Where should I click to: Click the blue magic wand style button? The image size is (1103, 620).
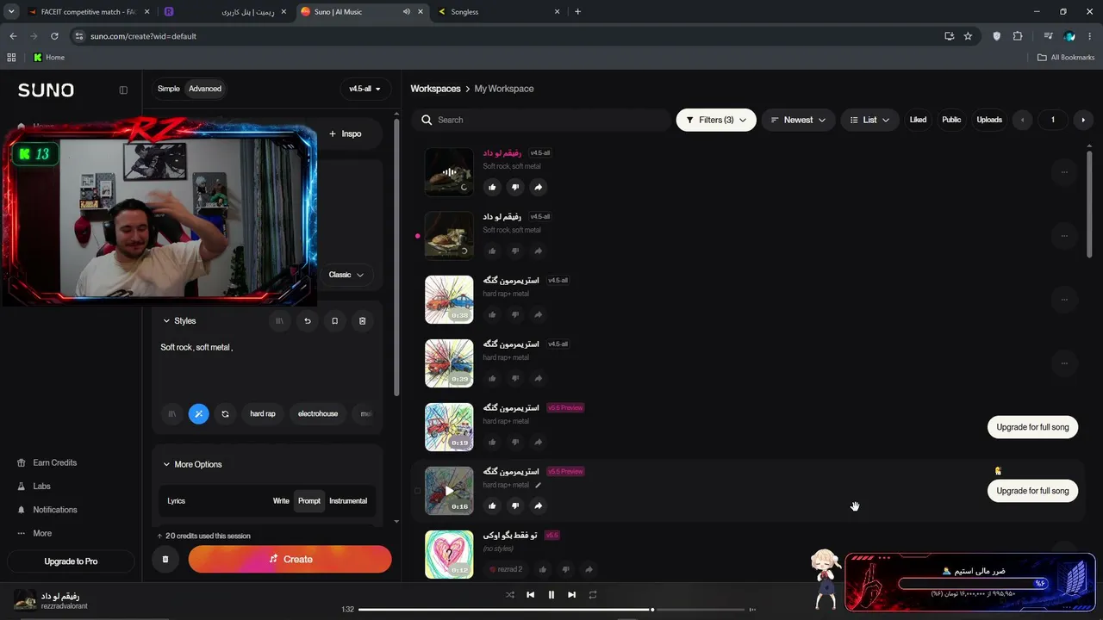point(198,414)
